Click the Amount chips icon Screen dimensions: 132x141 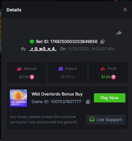coord(19,69)
